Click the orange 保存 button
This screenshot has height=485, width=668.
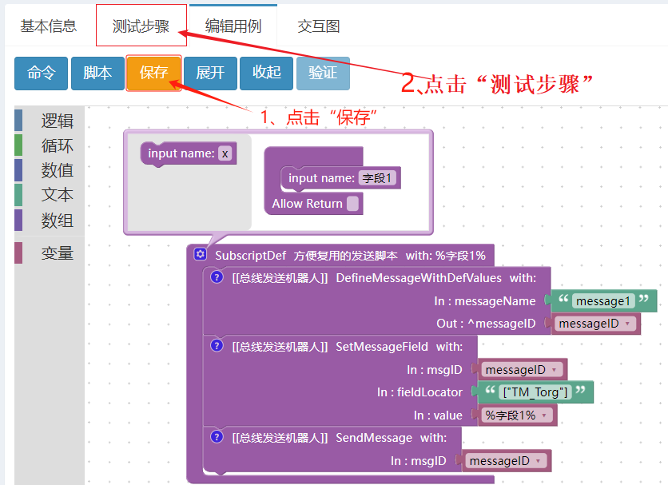click(x=153, y=74)
